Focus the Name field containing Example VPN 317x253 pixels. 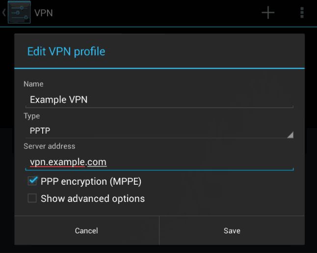coord(159,100)
